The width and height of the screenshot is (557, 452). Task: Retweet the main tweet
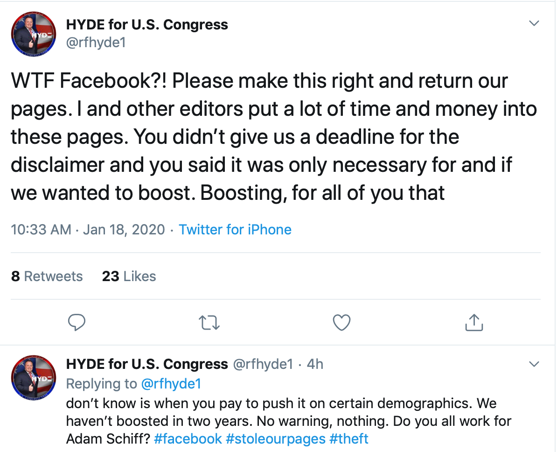(x=209, y=322)
